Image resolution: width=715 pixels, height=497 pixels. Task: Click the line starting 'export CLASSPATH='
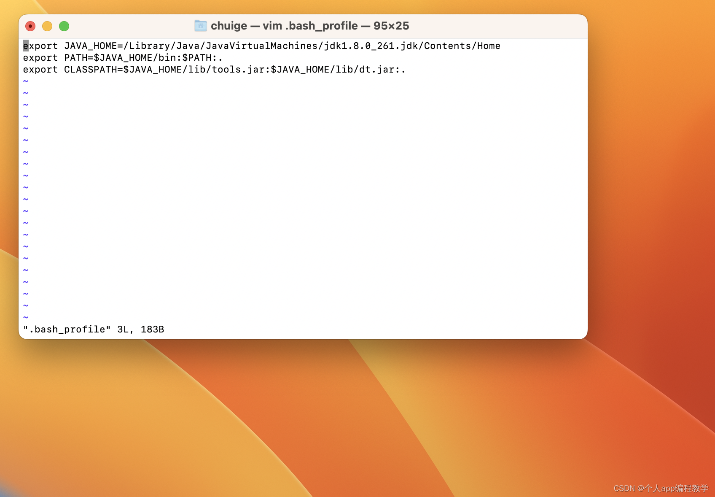pyautogui.click(x=214, y=70)
